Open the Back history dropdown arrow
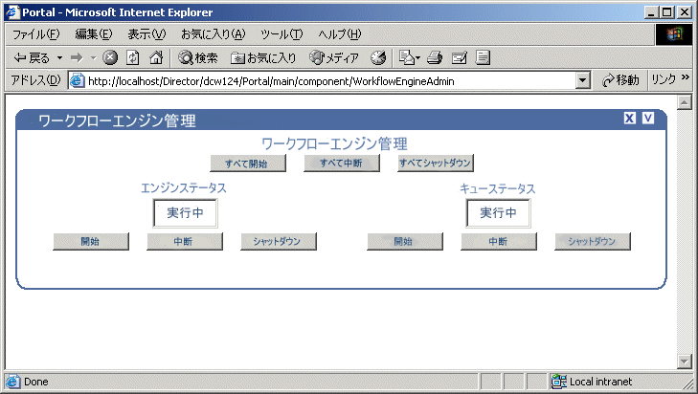 click(59, 57)
